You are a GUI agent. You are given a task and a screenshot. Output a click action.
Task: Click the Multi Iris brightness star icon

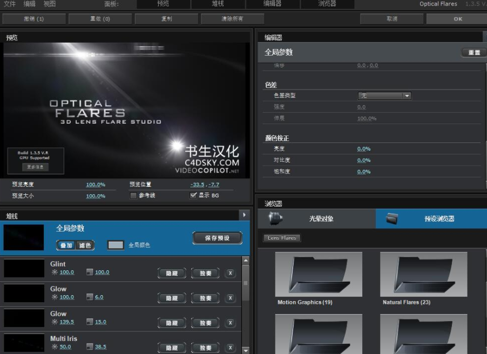click(x=55, y=347)
